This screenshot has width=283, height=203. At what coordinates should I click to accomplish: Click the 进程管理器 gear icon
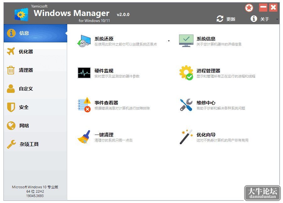coord(186,73)
